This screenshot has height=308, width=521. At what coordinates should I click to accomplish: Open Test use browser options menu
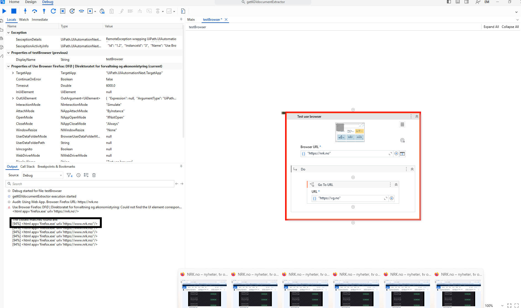tap(411, 117)
